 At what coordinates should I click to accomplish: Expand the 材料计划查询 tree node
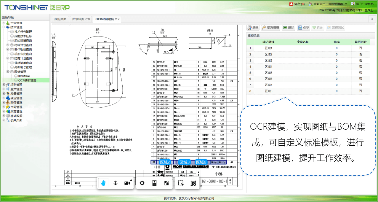pyautogui.click(x=8, y=45)
